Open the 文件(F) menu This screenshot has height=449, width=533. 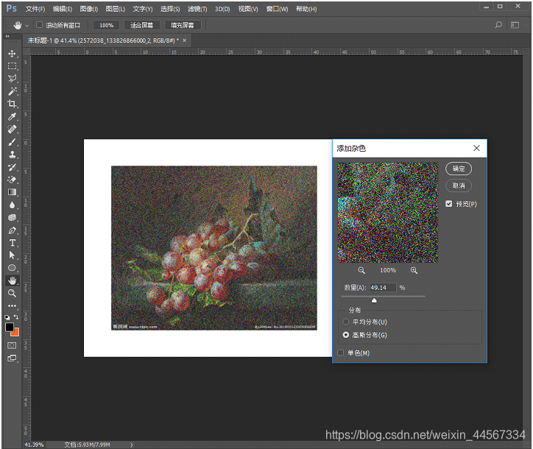tap(35, 9)
